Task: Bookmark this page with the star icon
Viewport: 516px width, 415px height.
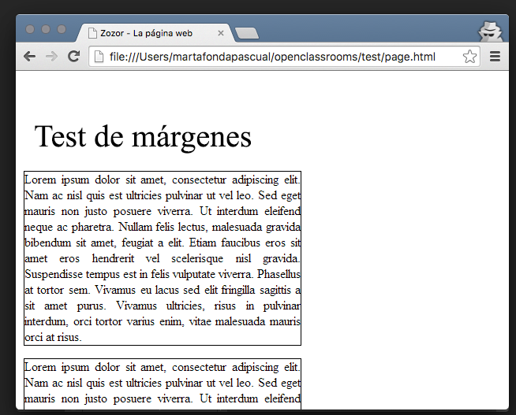Action: pos(469,57)
